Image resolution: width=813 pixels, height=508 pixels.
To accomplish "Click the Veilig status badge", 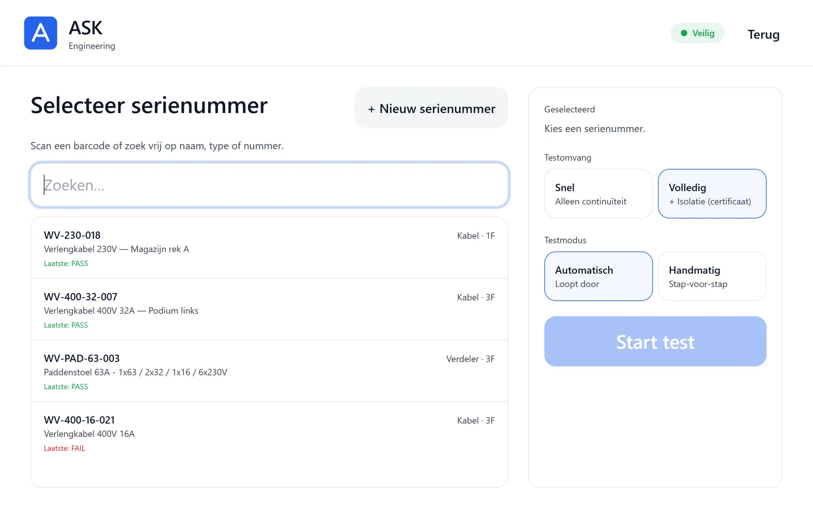I will coord(697,33).
